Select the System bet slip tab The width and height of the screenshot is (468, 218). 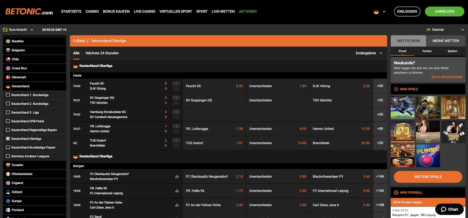452,51
